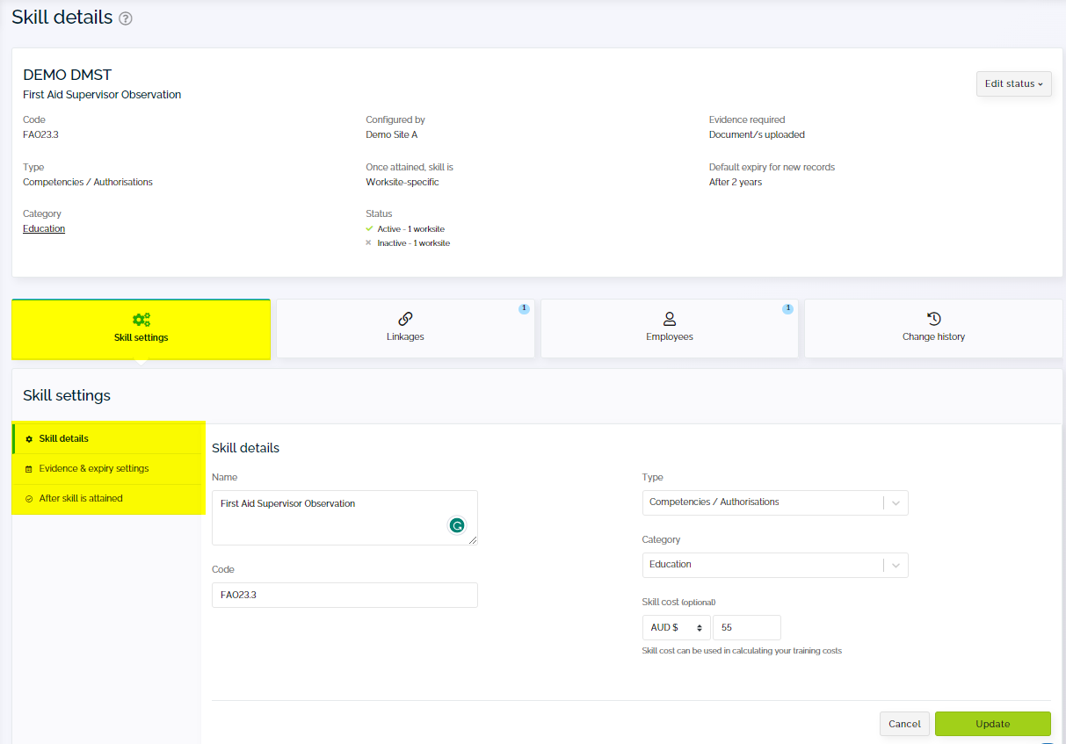This screenshot has width=1066, height=744.
Task: Open the Type dropdown
Action: tap(896, 502)
